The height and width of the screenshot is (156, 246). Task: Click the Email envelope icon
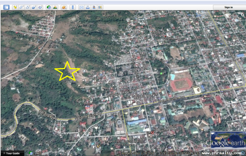point(81,7)
